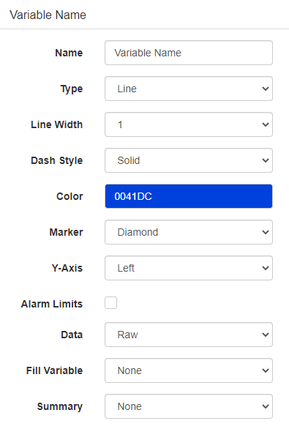Screen dimensions: 289x440
Task: Click the chevron arrow on the Type selector
Action: point(265,89)
